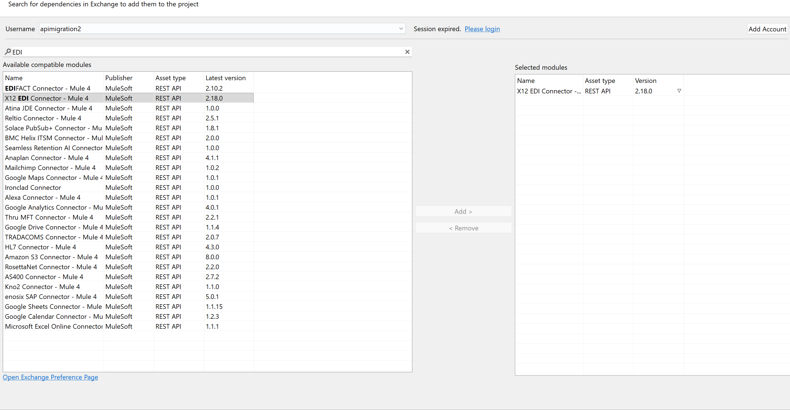The height and width of the screenshot is (410, 790).
Task: Select the HL7 Connector - Mule 4 row
Action: point(40,247)
